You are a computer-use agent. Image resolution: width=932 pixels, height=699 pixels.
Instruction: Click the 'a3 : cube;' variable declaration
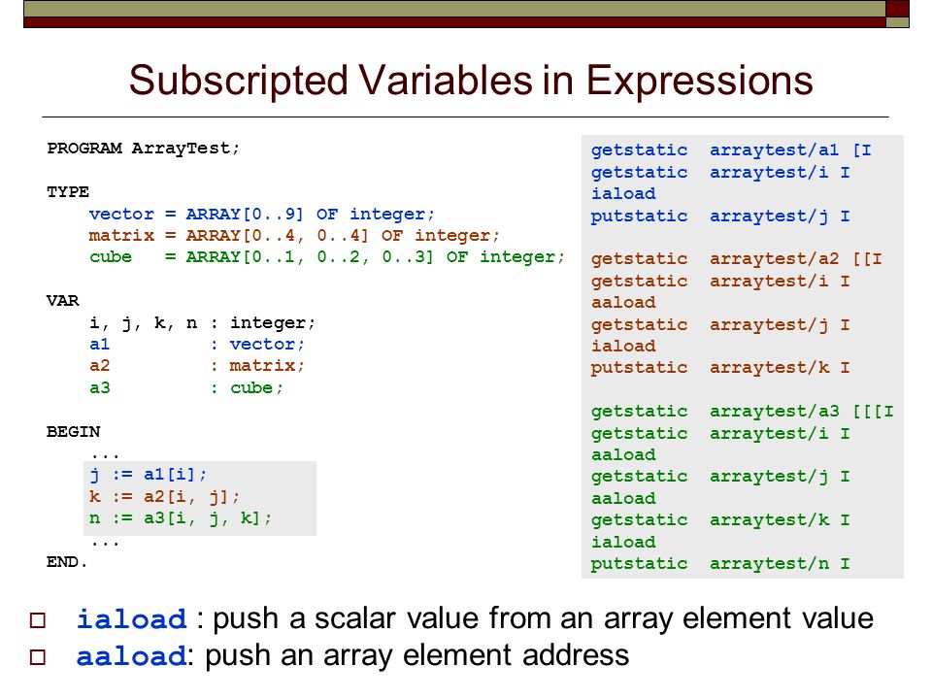pyautogui.click(x=186, y=388)
